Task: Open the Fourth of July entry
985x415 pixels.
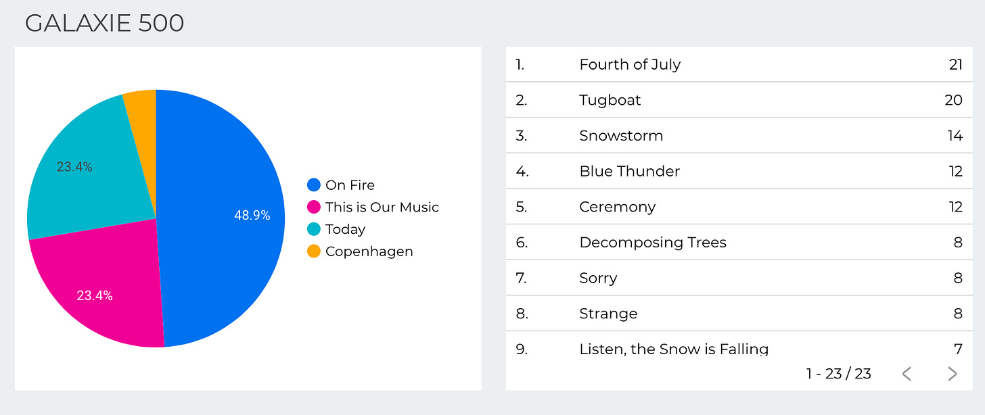Action: (x=630, y=64)
